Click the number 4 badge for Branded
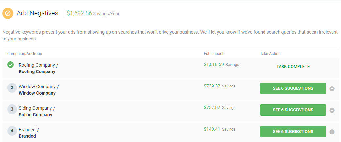The image size is (341, 142). pos(12,131)
